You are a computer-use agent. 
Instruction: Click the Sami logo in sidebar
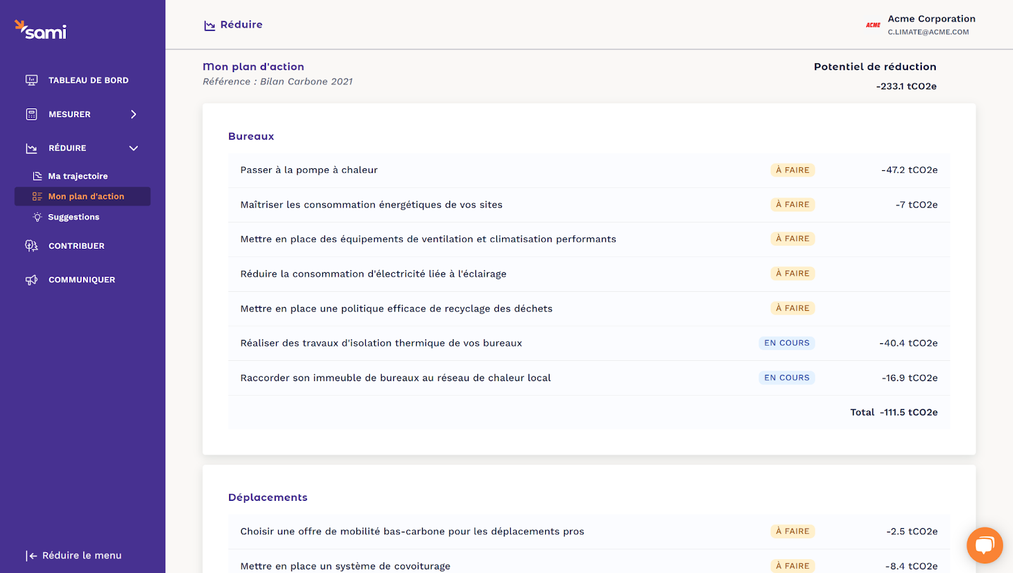pyautogui.click(x=41, y=30)
